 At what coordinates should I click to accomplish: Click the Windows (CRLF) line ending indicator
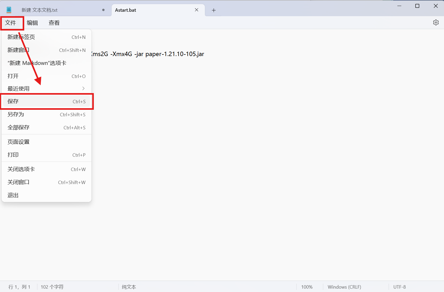tap(344, 287)
